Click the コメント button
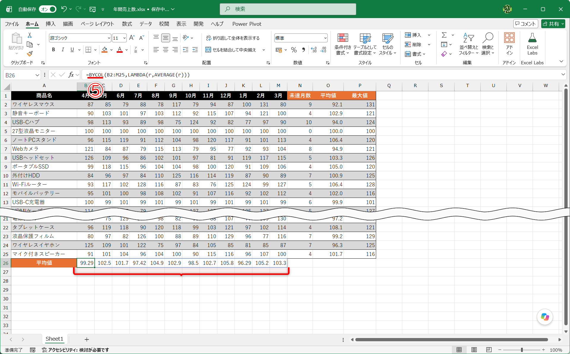Image resolution: width=570 pixels, height=354 pixels. [525, 24]
